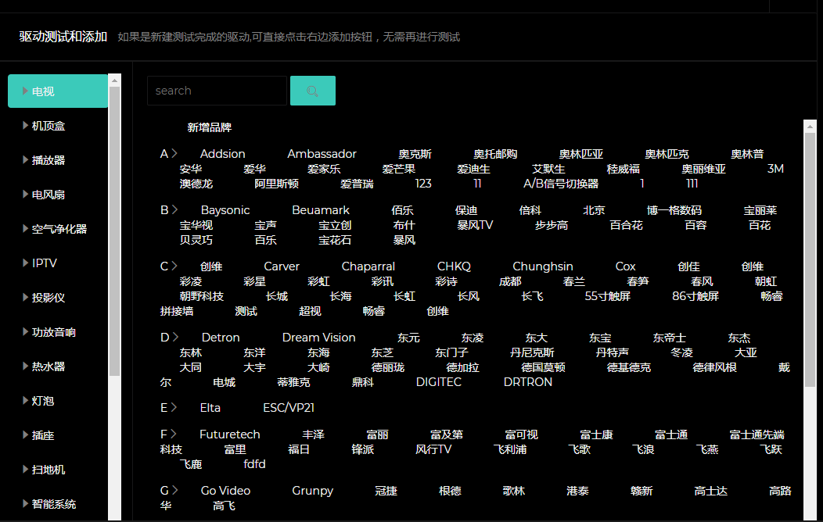The width and height of the screenshot is (823, 522).
Task: Click the brand list scrollbar thumb
Action: click(810, 260)
